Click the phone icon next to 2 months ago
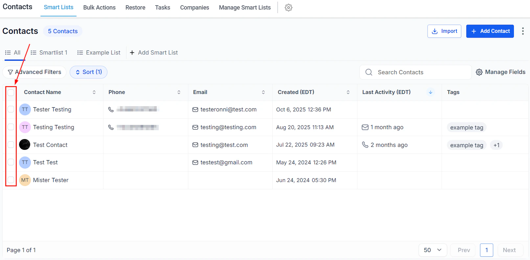Viewport: 530px width, 260px height. click(365, 145)
